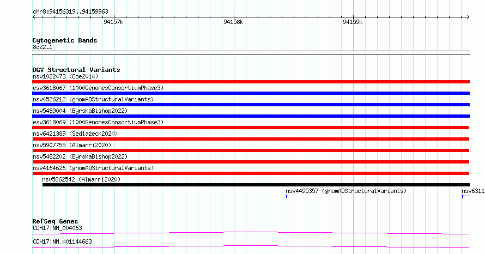Click the chr8:94156319..94159963 coordinate label
The height and width of the screenshot is (254, 485).
point(70,12)
